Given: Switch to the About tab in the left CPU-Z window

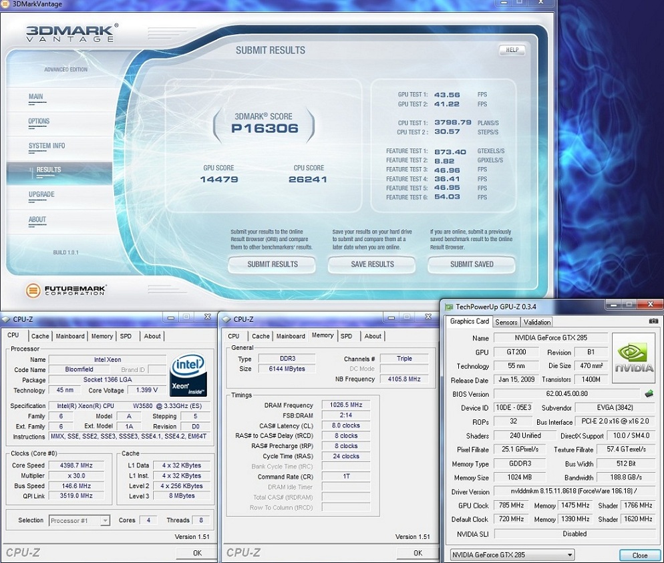Looking at the screenshot, I should pos(152,336).
